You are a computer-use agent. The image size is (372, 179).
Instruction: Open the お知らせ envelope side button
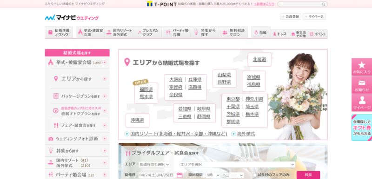coord(362,85)
